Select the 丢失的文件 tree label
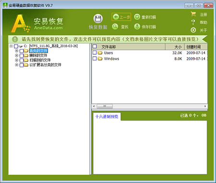 click(38, 51)
